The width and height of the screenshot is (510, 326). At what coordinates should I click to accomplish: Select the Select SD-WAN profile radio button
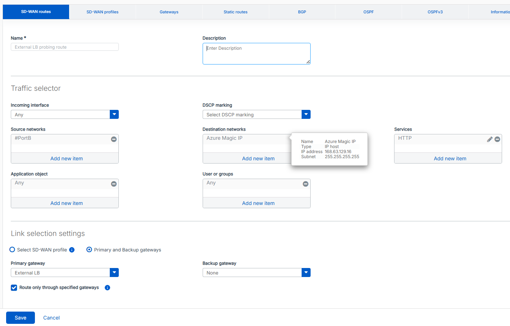coord(12,249)
